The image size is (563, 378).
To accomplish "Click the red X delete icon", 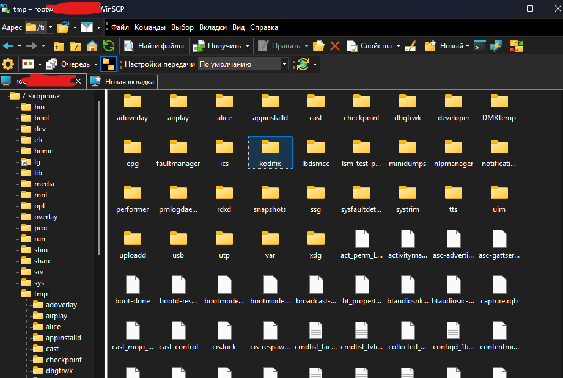I will [x=334, y=46].
